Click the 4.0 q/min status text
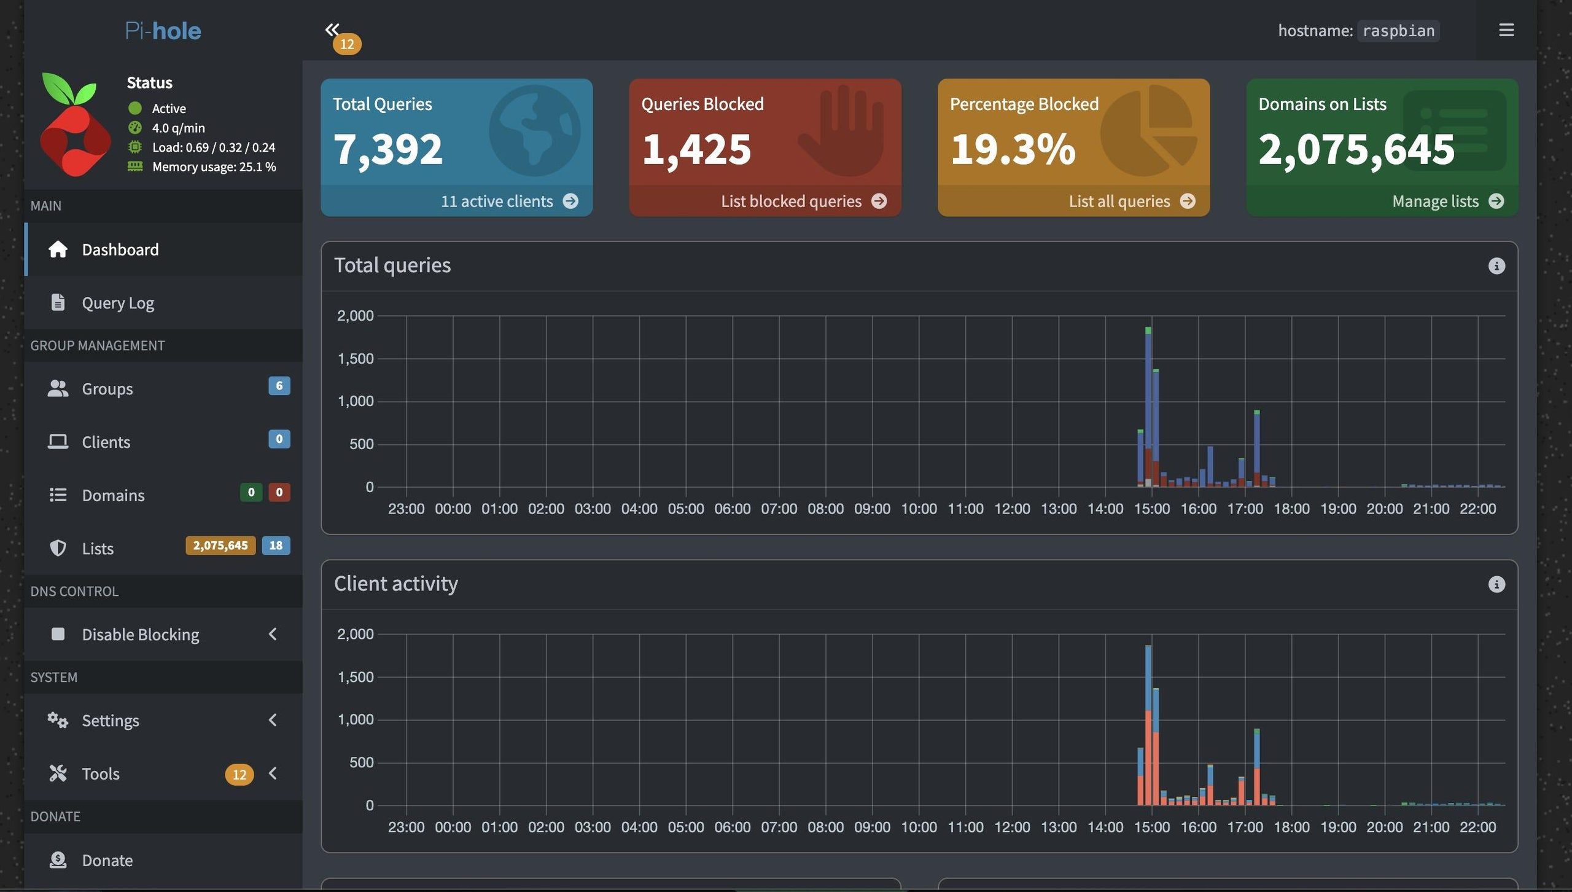 [x=178, y=128]
